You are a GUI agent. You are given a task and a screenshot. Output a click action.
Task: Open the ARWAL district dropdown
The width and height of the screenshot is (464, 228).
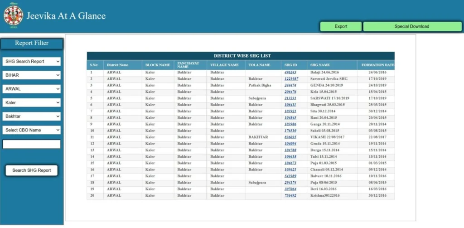pos(31,89)
